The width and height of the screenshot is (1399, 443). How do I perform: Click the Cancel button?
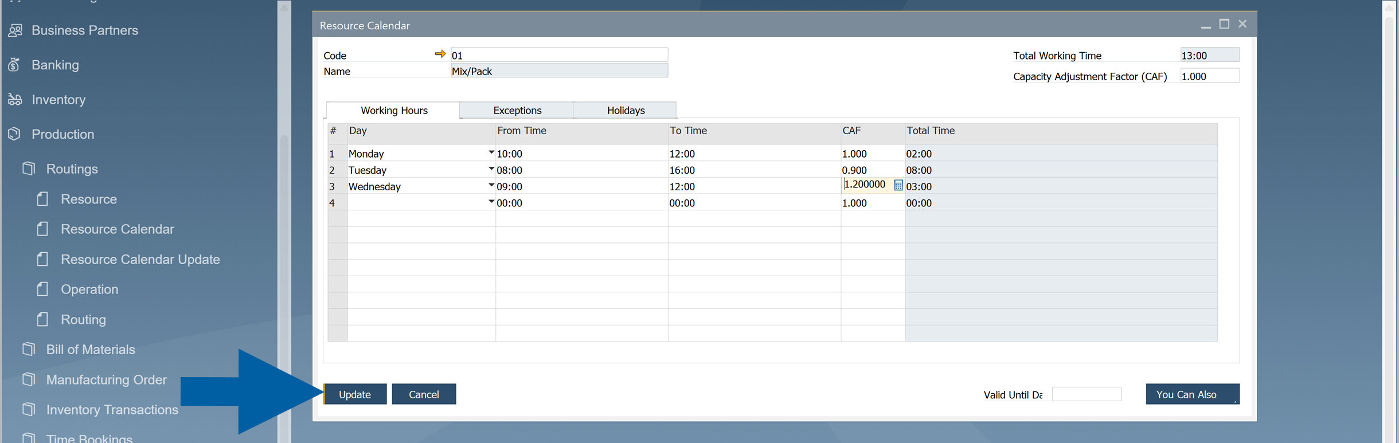tap(424, 394)
